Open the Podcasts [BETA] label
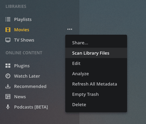 (31, 107)
